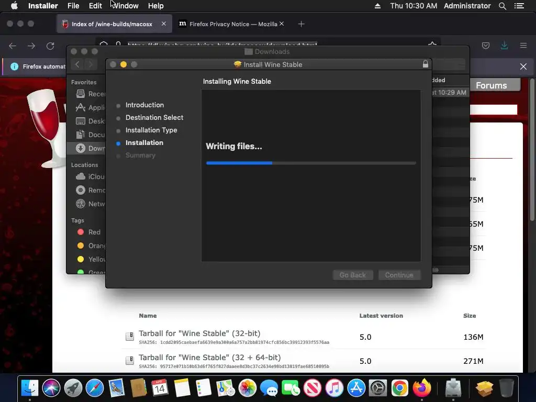
Task: Close the Firefox Privacy Notice tab
Action: [281, 24]
